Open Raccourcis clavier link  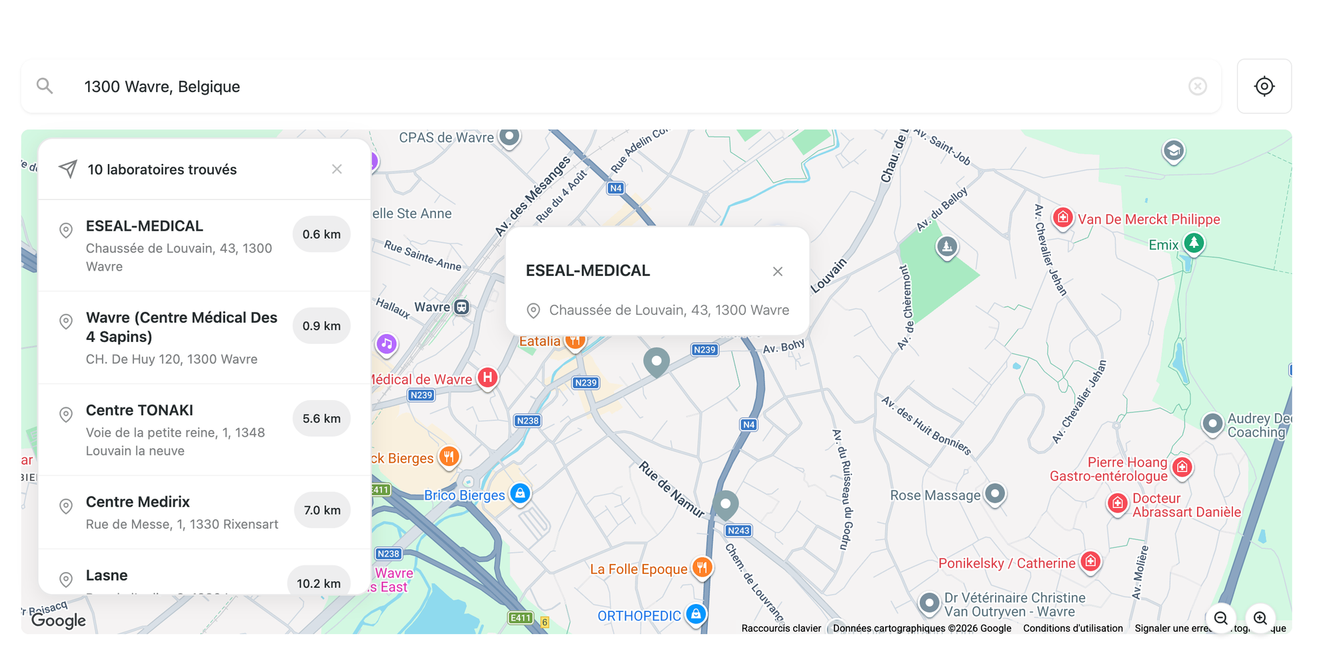781,628
